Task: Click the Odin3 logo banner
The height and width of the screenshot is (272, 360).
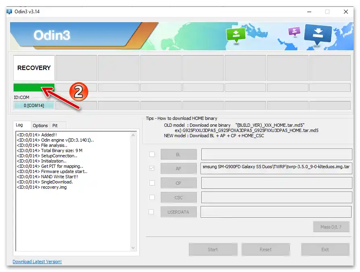Action: [52, 35]
